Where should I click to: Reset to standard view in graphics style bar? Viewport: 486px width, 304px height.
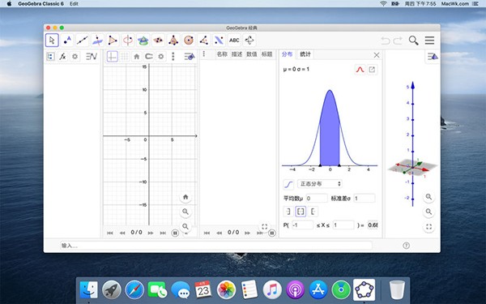[x=136, y=57]
